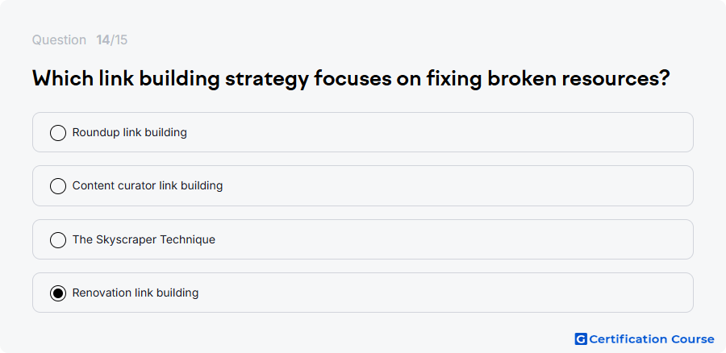The width and height of the screenshot is (726, 353).
Task: Select the Roundup link building radio button
Action: point(58,133)
